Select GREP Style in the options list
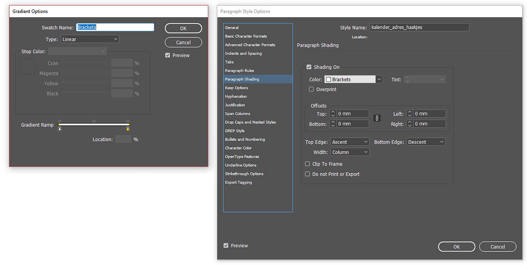Screen dimensions: 527x265 click(x=235, y=131)
